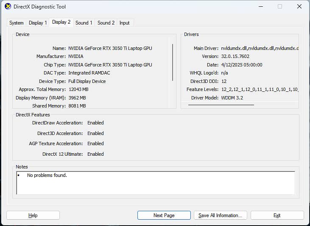The image size is (310, 226).
Task: Go to the Sound 1 tab
Action: point(84,23)
